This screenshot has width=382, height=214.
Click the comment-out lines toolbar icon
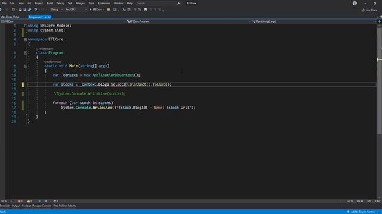pyautogui.click(x=135, y=10)
